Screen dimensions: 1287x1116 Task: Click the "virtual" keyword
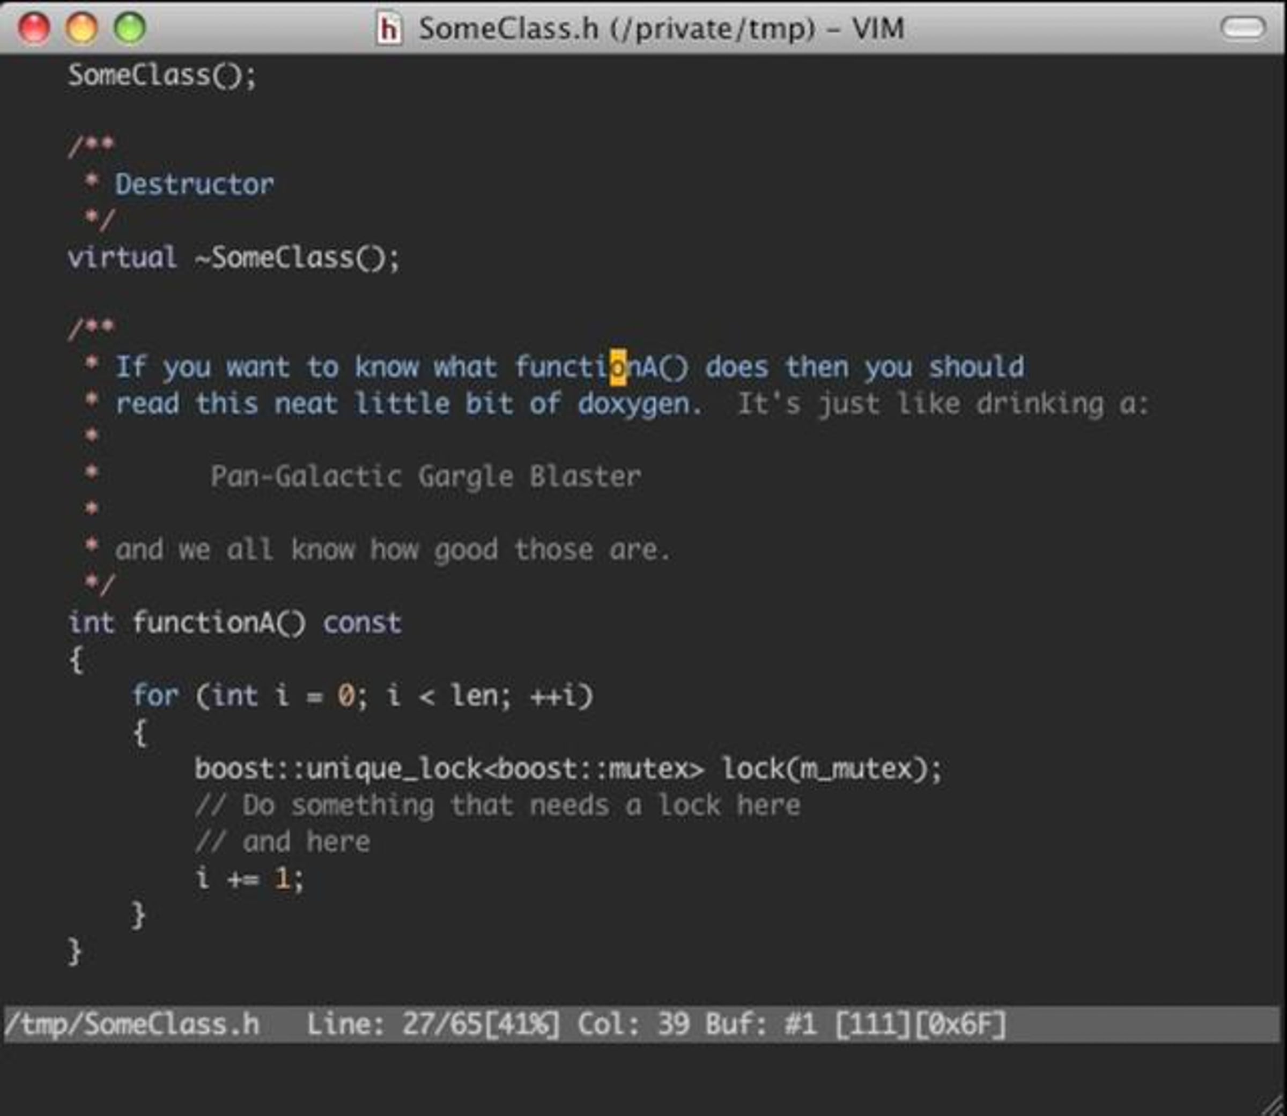click(x=122, y=257)
